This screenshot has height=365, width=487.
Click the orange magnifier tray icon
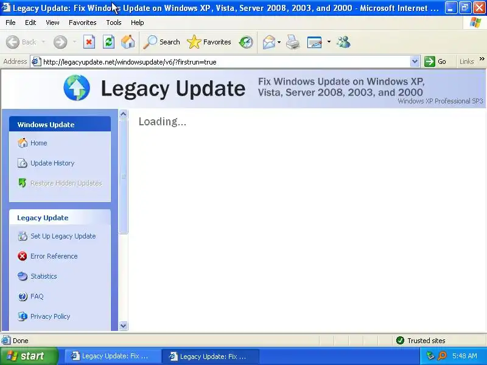pos(442,356)
